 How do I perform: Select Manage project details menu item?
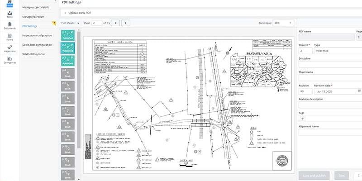[36, 8]
